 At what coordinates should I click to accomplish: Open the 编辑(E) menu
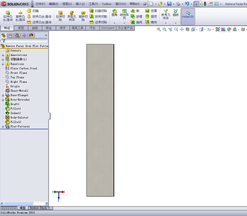[x=53, y=4]
